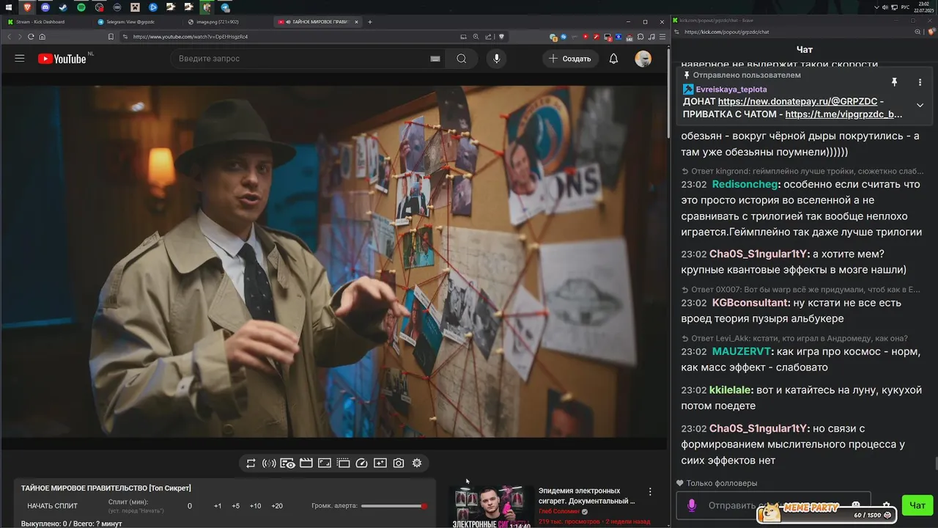Expand hidden system tray icons
The height and width of the screenshot is (528, 938).
point(877,7)
